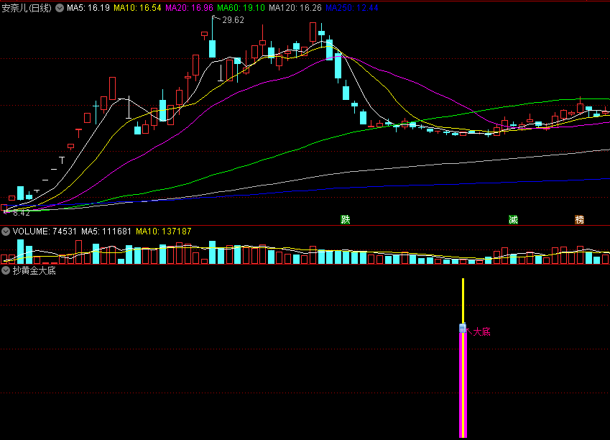
Task: Click the green 减 event marker
Action: tap(514, 219)
